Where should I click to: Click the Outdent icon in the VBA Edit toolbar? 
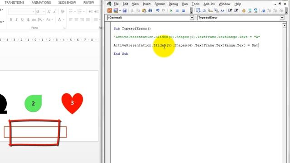[236, 10]
